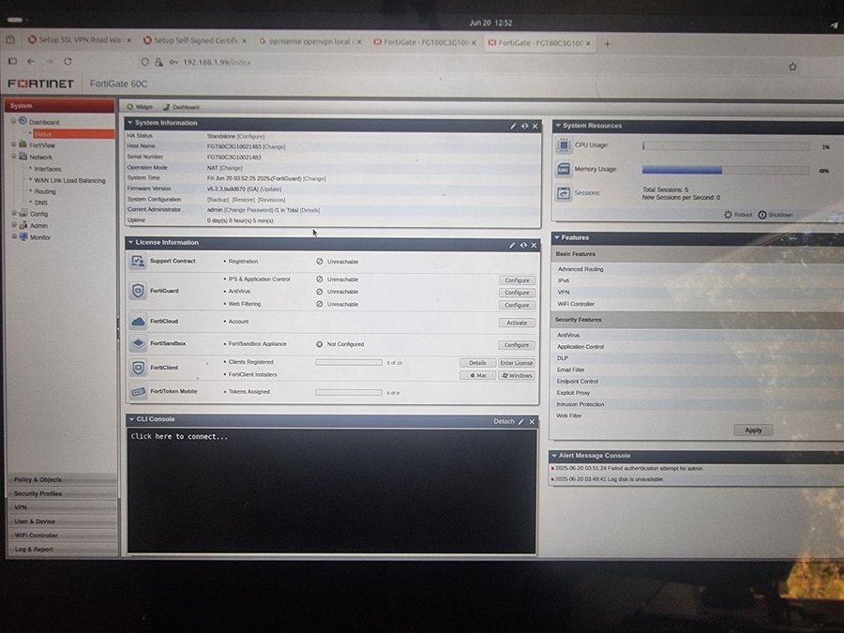844x633 pixels.
Task: Select Interfaces under Network
Action: pyautogui.click(x=48, y=169)
